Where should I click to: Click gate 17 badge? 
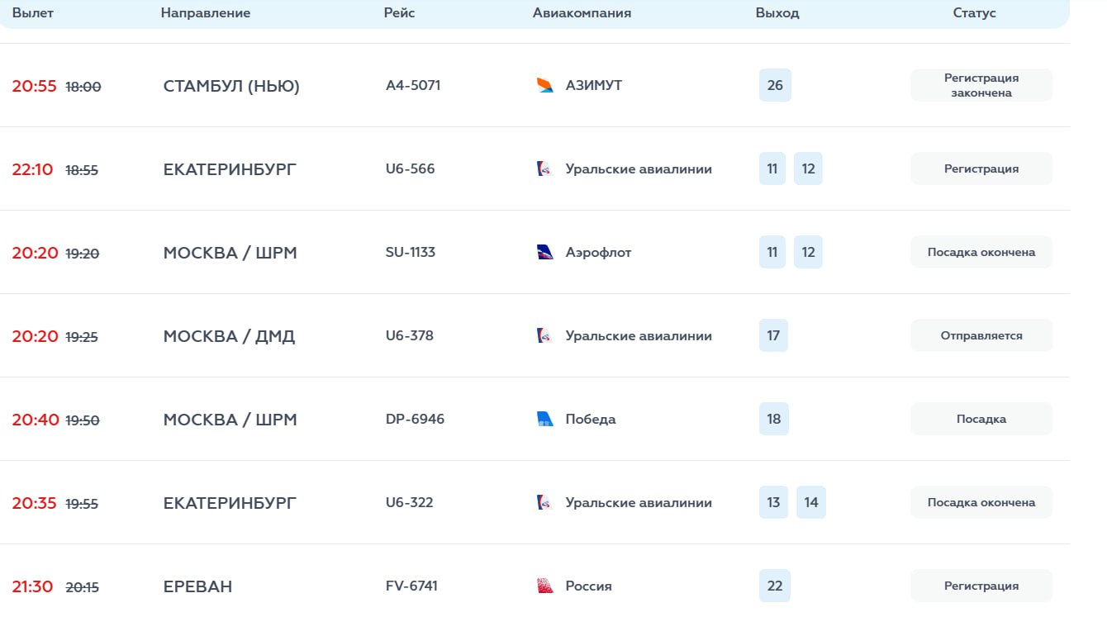pyautogui.click(x=773, y=335)
